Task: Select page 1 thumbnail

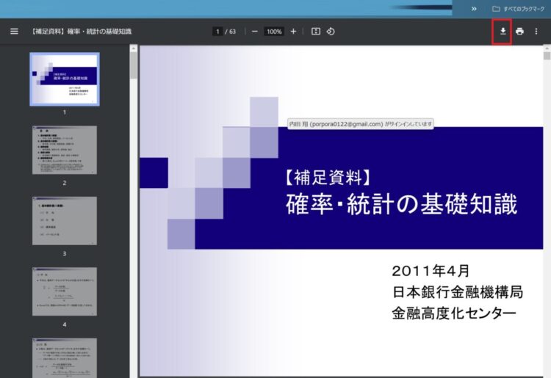Action: (x=65, y=79)
